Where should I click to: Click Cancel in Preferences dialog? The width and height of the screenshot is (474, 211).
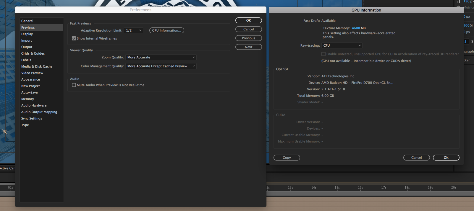(x=249, y=29)
